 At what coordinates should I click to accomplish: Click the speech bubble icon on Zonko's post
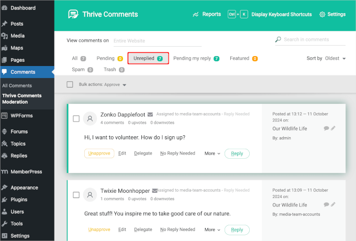pyautogui.click(x=326, y=128)
